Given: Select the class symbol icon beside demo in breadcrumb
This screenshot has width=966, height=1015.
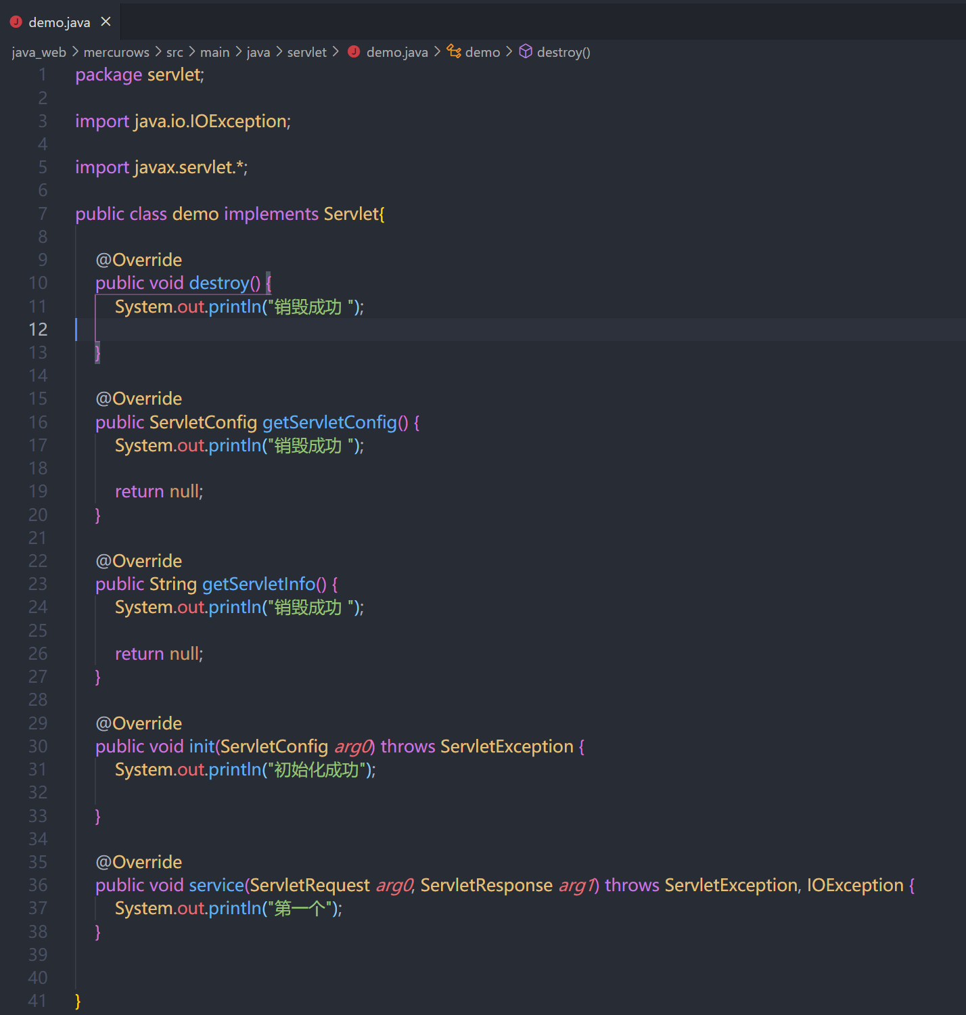Looking at the screenshot, I should tap(453, 51).
